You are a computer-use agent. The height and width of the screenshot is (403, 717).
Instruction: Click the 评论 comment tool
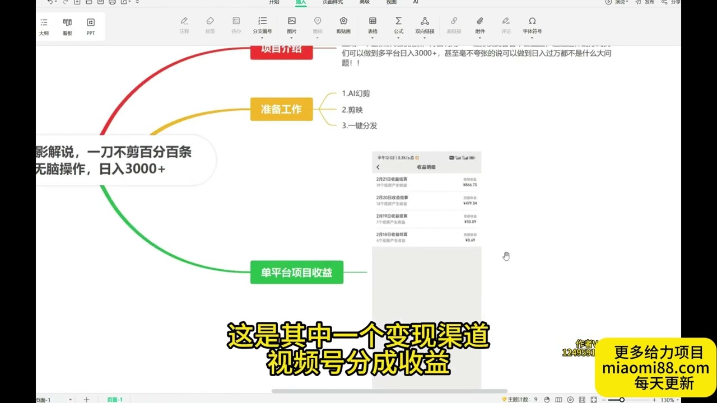pos(506,25)
